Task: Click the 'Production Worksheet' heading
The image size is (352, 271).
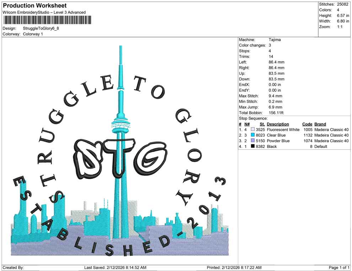Action: (35, 6)
